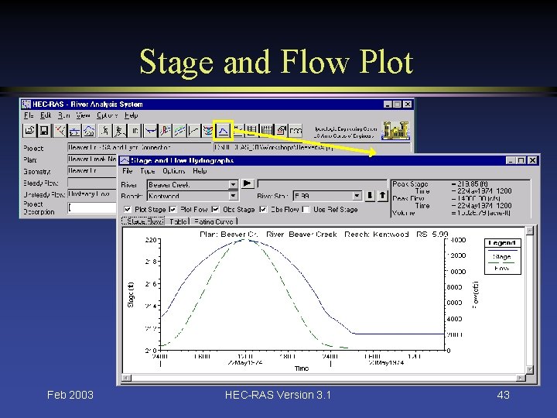Click the Peak Stage value 213.85 (ft)

(470, 183)
